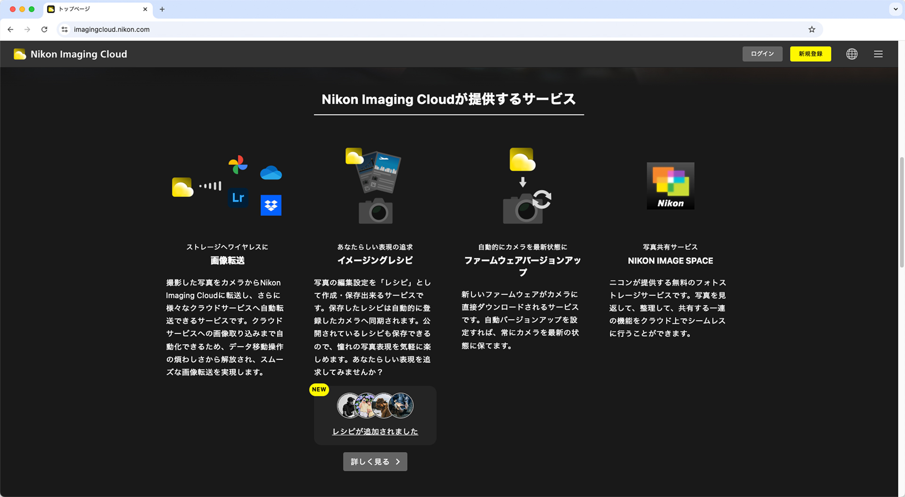
Task: Click the Adobe Lightroom Lr icon
Action: (x=238, y=198)
